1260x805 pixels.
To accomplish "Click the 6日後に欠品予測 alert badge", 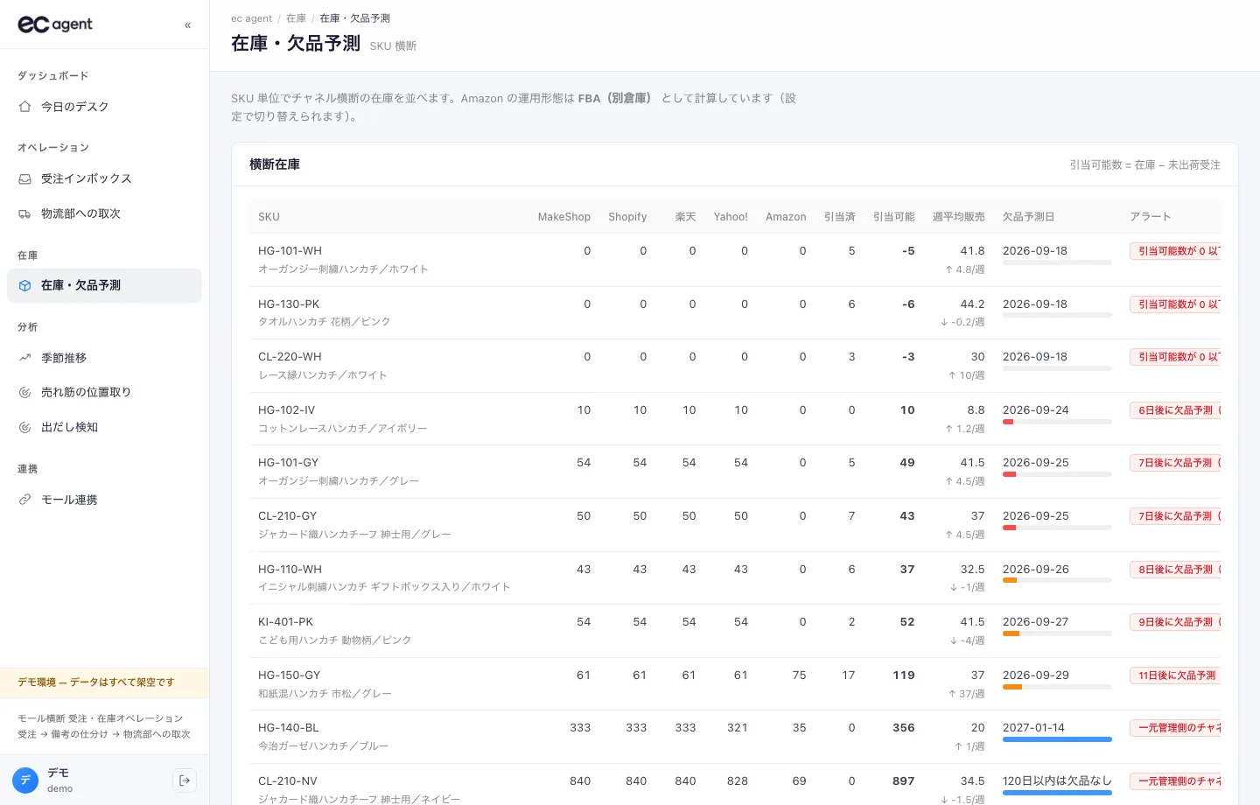I will click(1175, 410).
